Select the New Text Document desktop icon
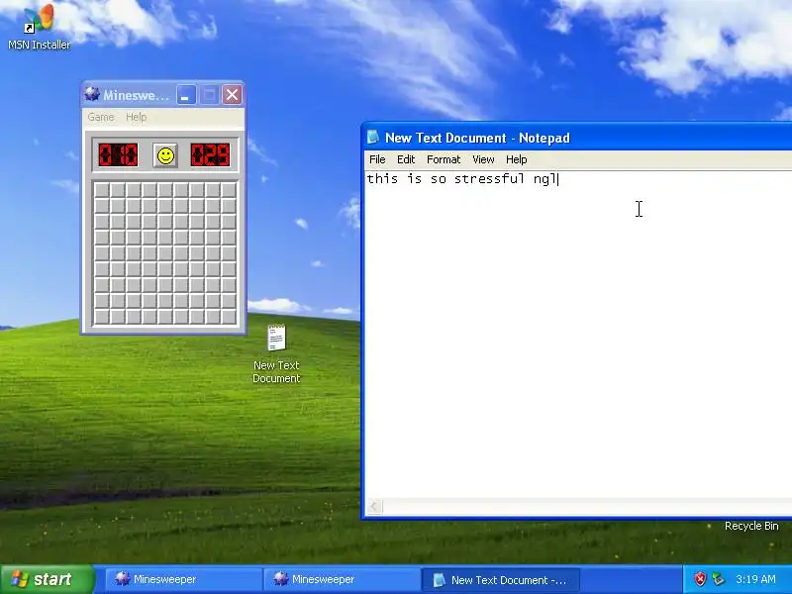Viewport: 792px width, 594px height. pyautogui.click(x=276, y=354)
